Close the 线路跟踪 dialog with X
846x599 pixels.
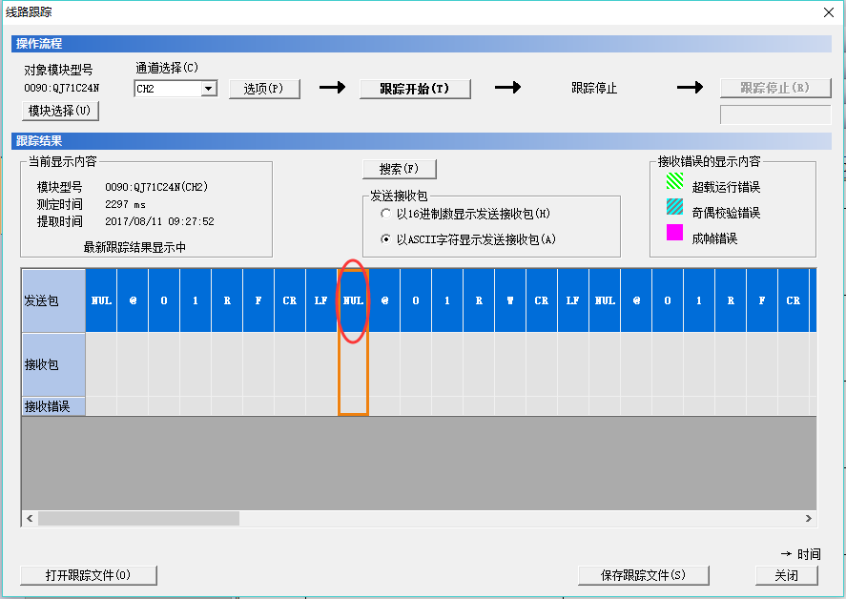(827, 11)
